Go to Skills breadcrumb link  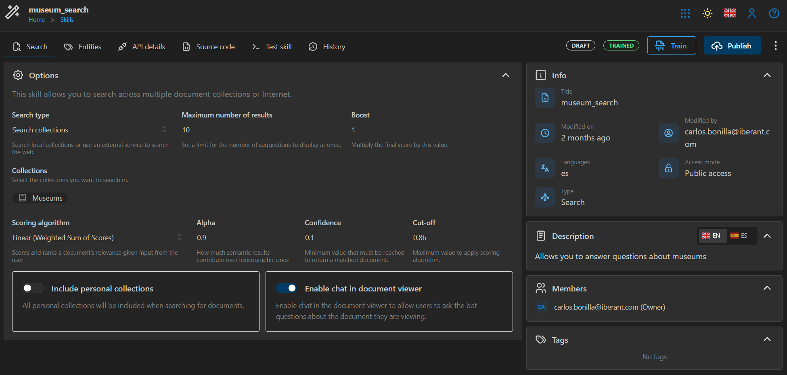click(x=67, y=20)
